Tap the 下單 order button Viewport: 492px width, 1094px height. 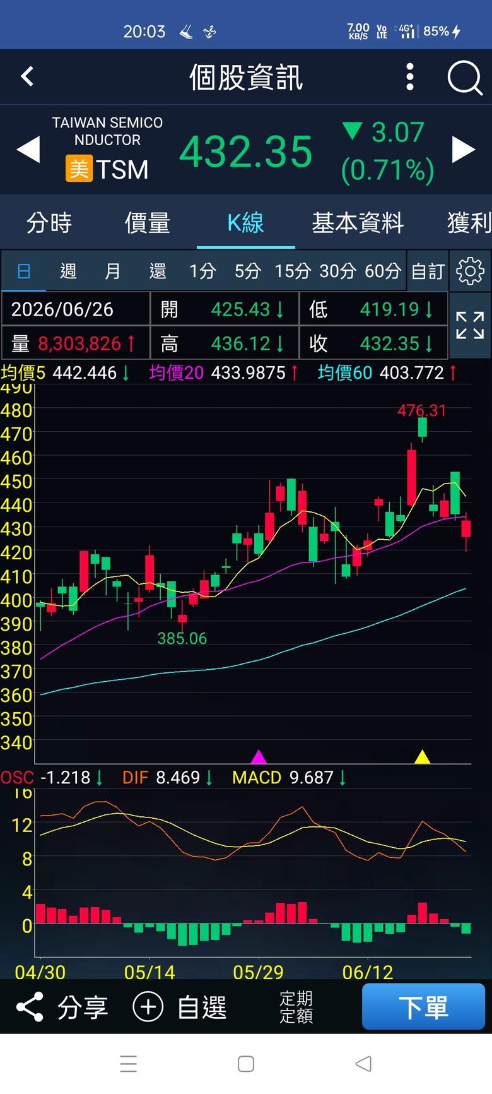423,1007
